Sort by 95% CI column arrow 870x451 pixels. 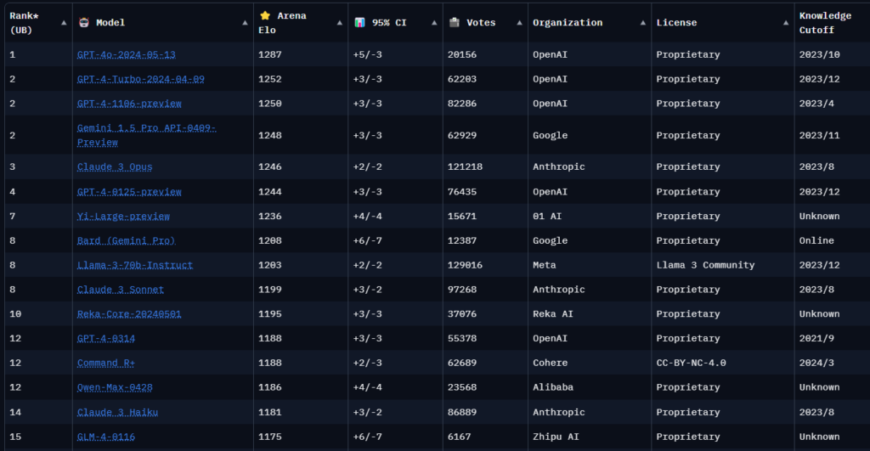point(434,23)
